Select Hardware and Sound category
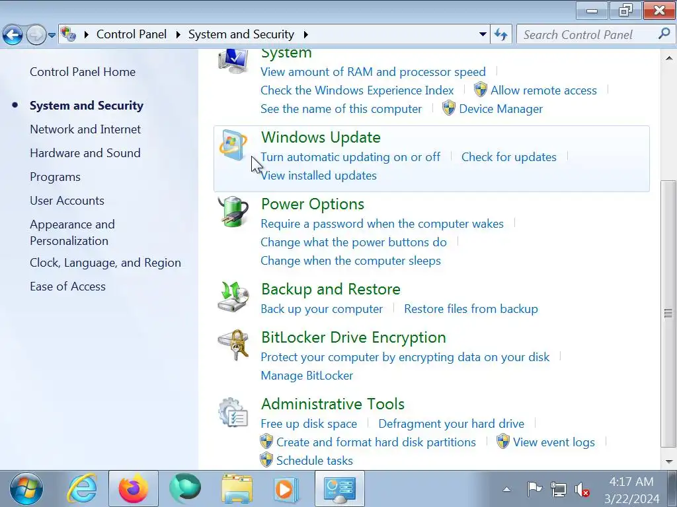677x507 pixels. point(85,152)
